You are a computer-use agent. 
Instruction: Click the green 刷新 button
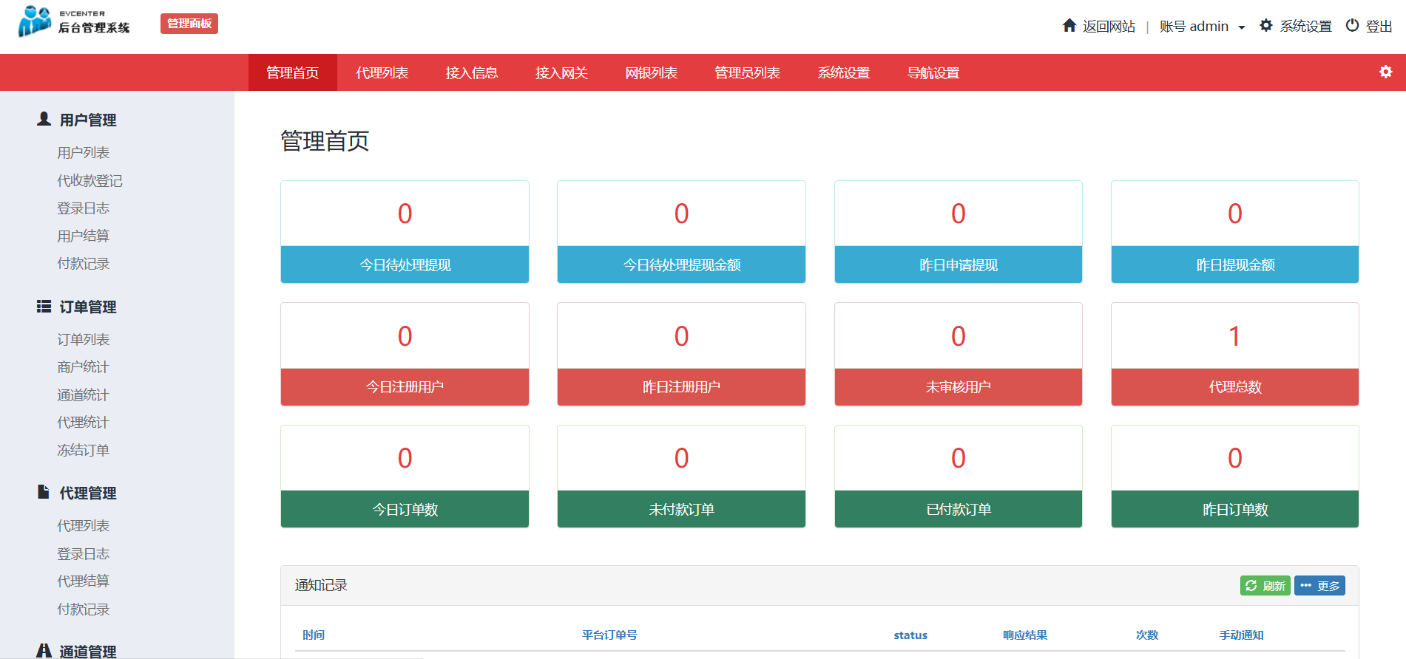point(1265,586)
